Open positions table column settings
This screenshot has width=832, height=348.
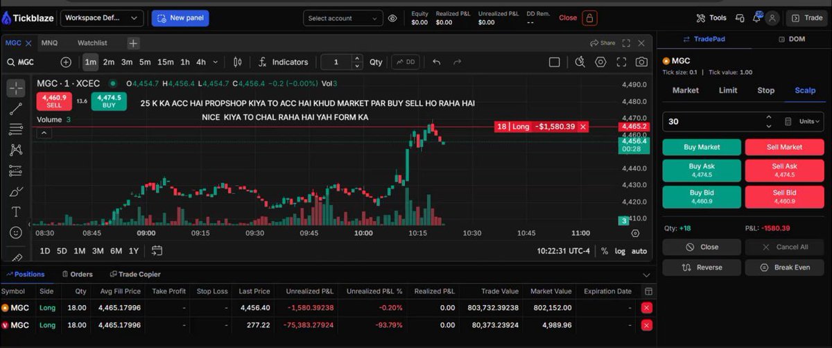pyautogui.click(x=648, y=292)
